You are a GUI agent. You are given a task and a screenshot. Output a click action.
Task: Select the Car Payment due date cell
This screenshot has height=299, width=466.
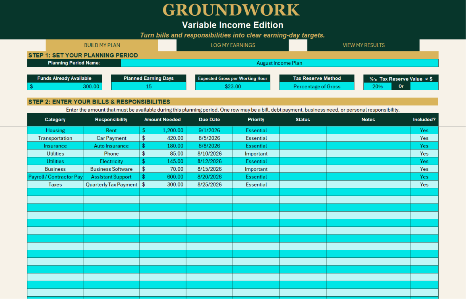209,138
